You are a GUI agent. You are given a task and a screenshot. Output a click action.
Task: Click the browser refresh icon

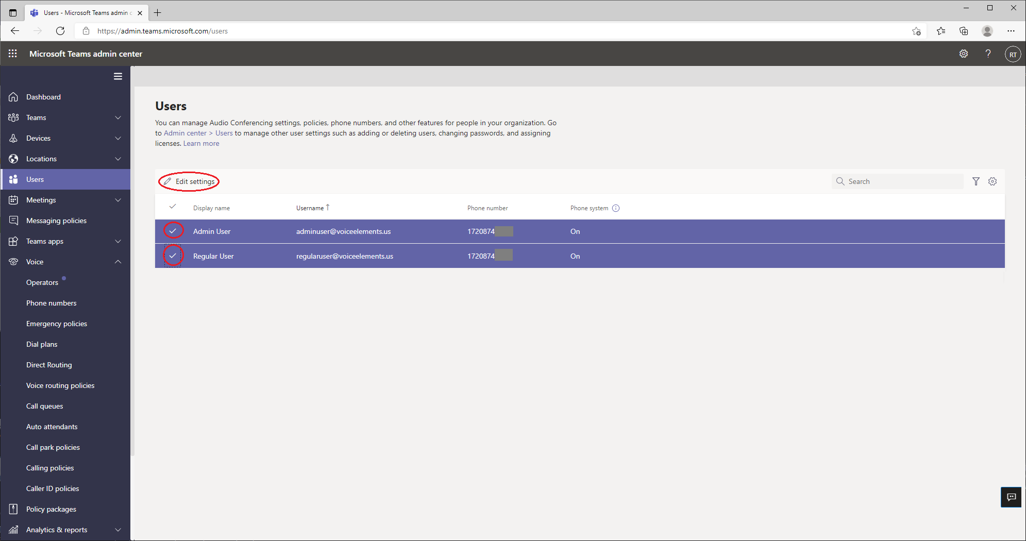pos(60,31)
